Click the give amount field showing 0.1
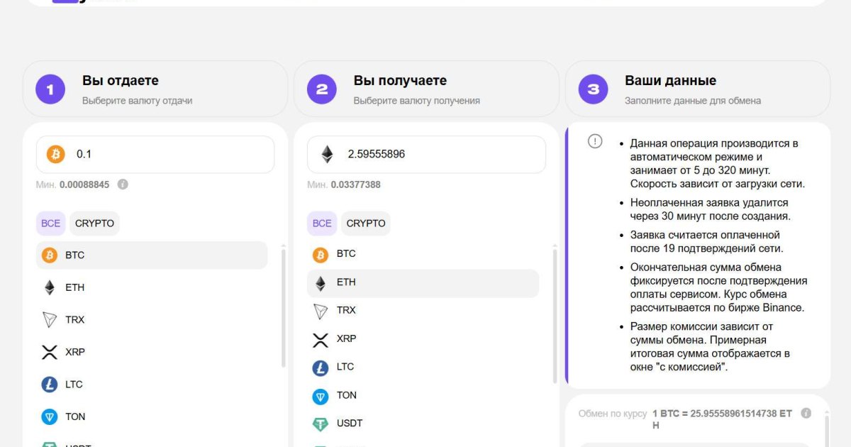The height and width of the screenshot is (447, 851). tap(155, 154)
